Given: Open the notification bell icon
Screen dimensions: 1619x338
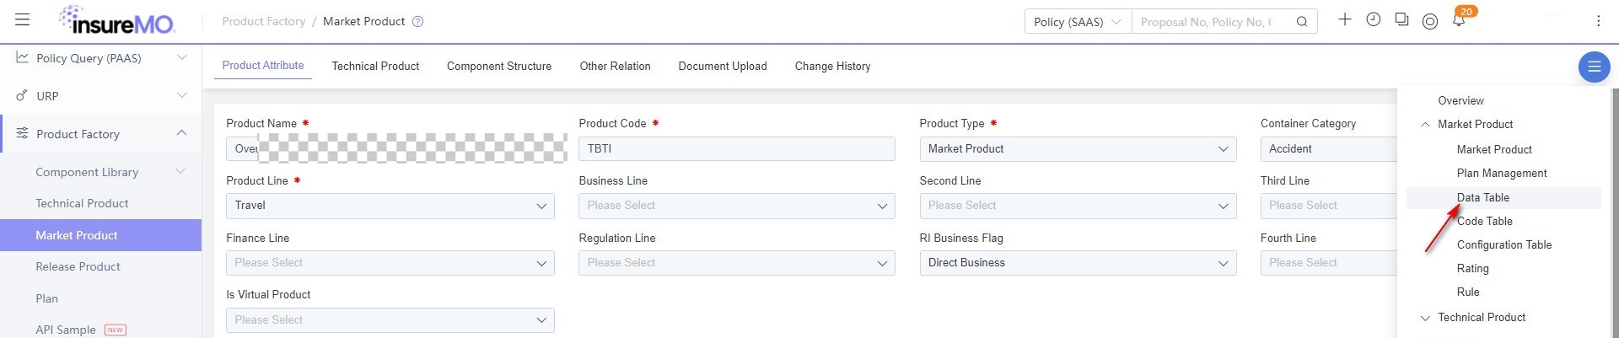Looking at the screenshot, I should [1459, 20].
